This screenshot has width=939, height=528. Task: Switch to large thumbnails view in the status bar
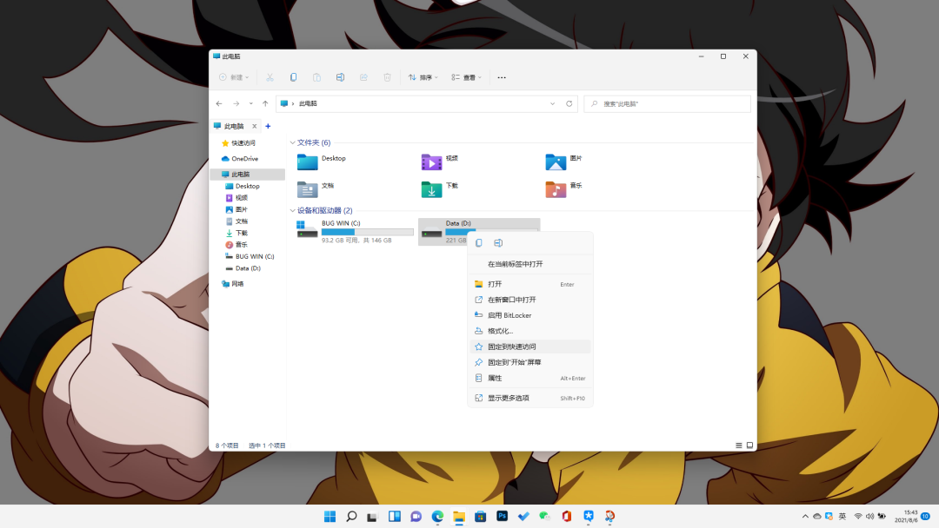[x=749, y=445]
